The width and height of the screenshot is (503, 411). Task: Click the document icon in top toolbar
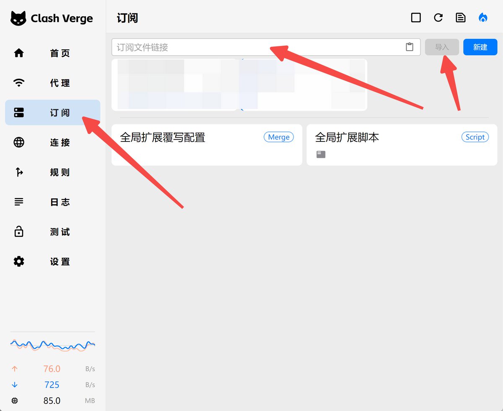point(461,18)
